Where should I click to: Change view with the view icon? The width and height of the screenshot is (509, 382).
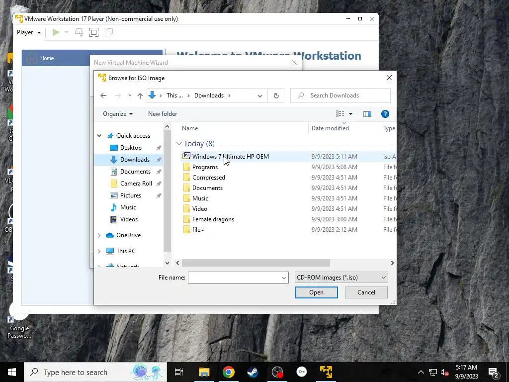click(340, 114)
